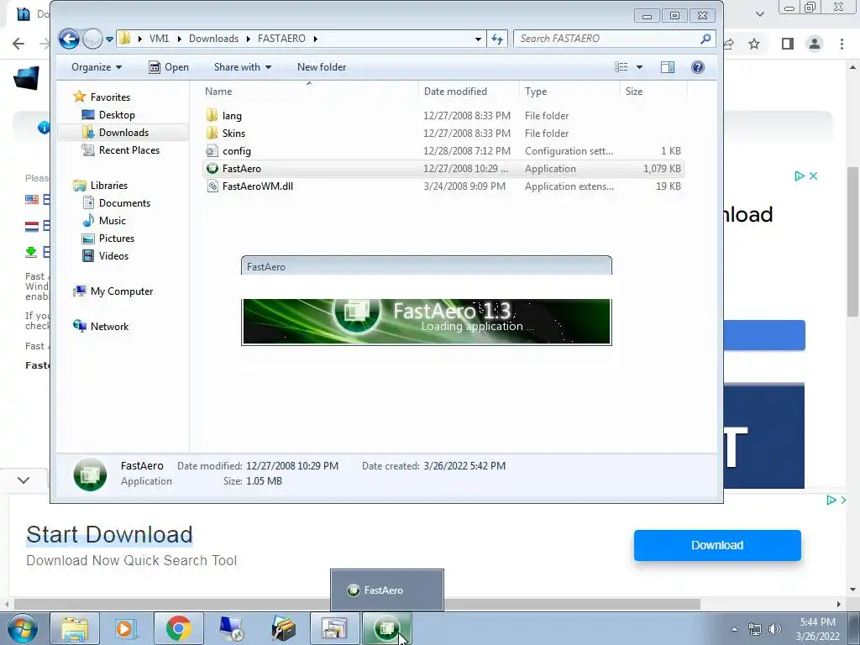Image resolution: width=860 pixels, height=645 pixels.
Task: Close the ad via X icon
Action: 813,176
